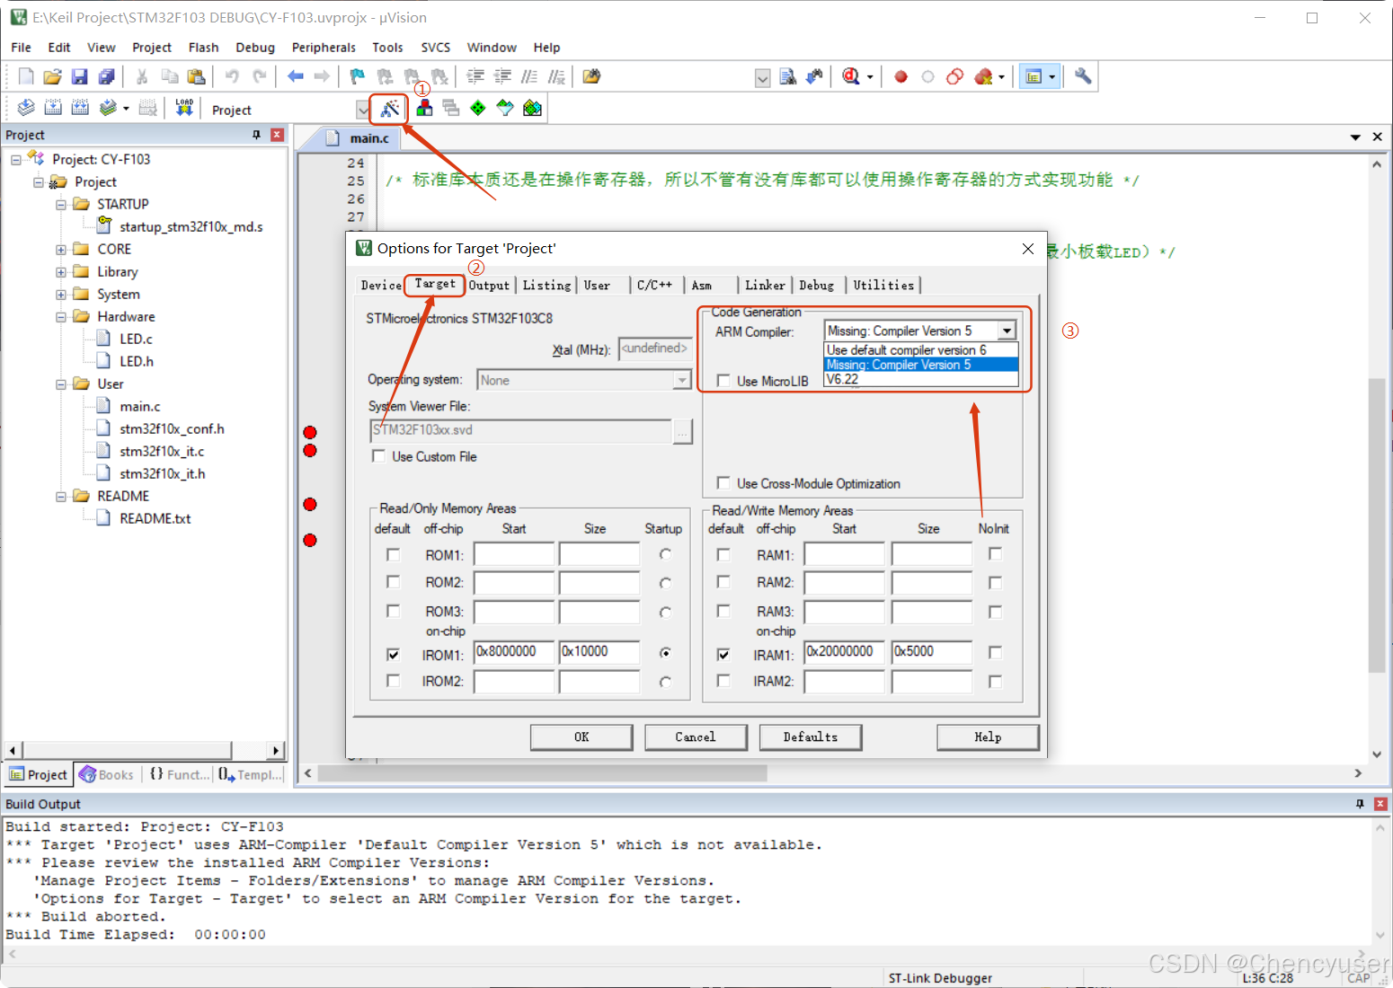This screenshot has height=988, width=1393.
Task: Uncheck IRAM1 default checkbox
Action: coord(723,655)
